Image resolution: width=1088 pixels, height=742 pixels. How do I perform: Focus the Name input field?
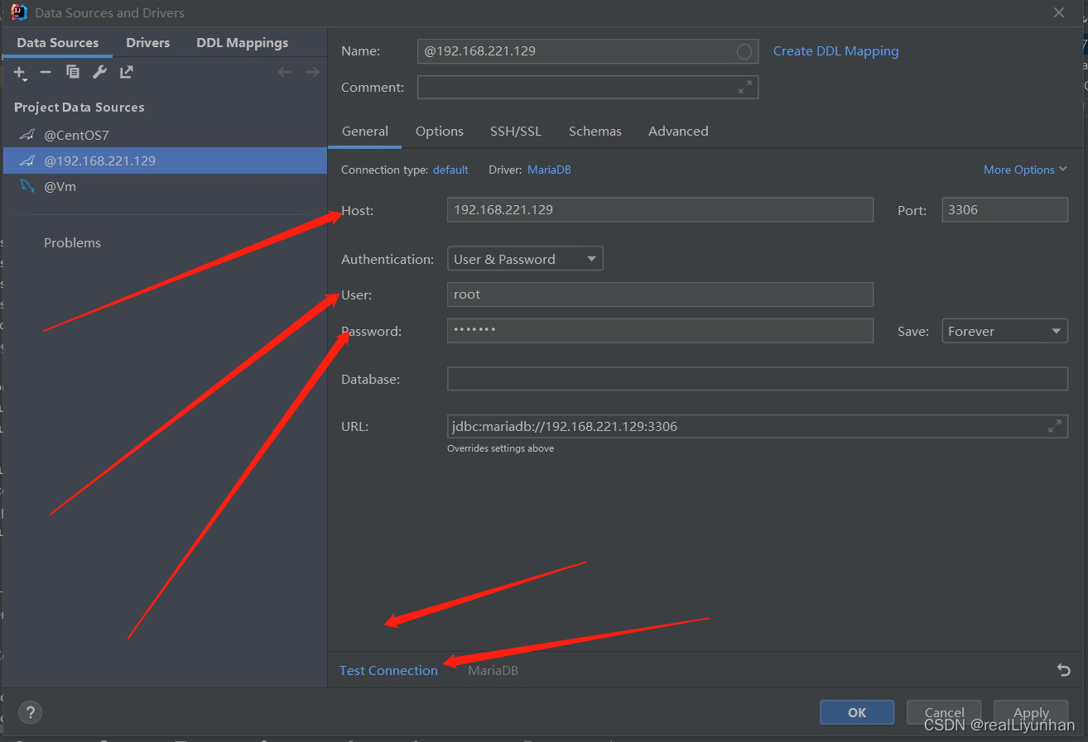point(588,51)
